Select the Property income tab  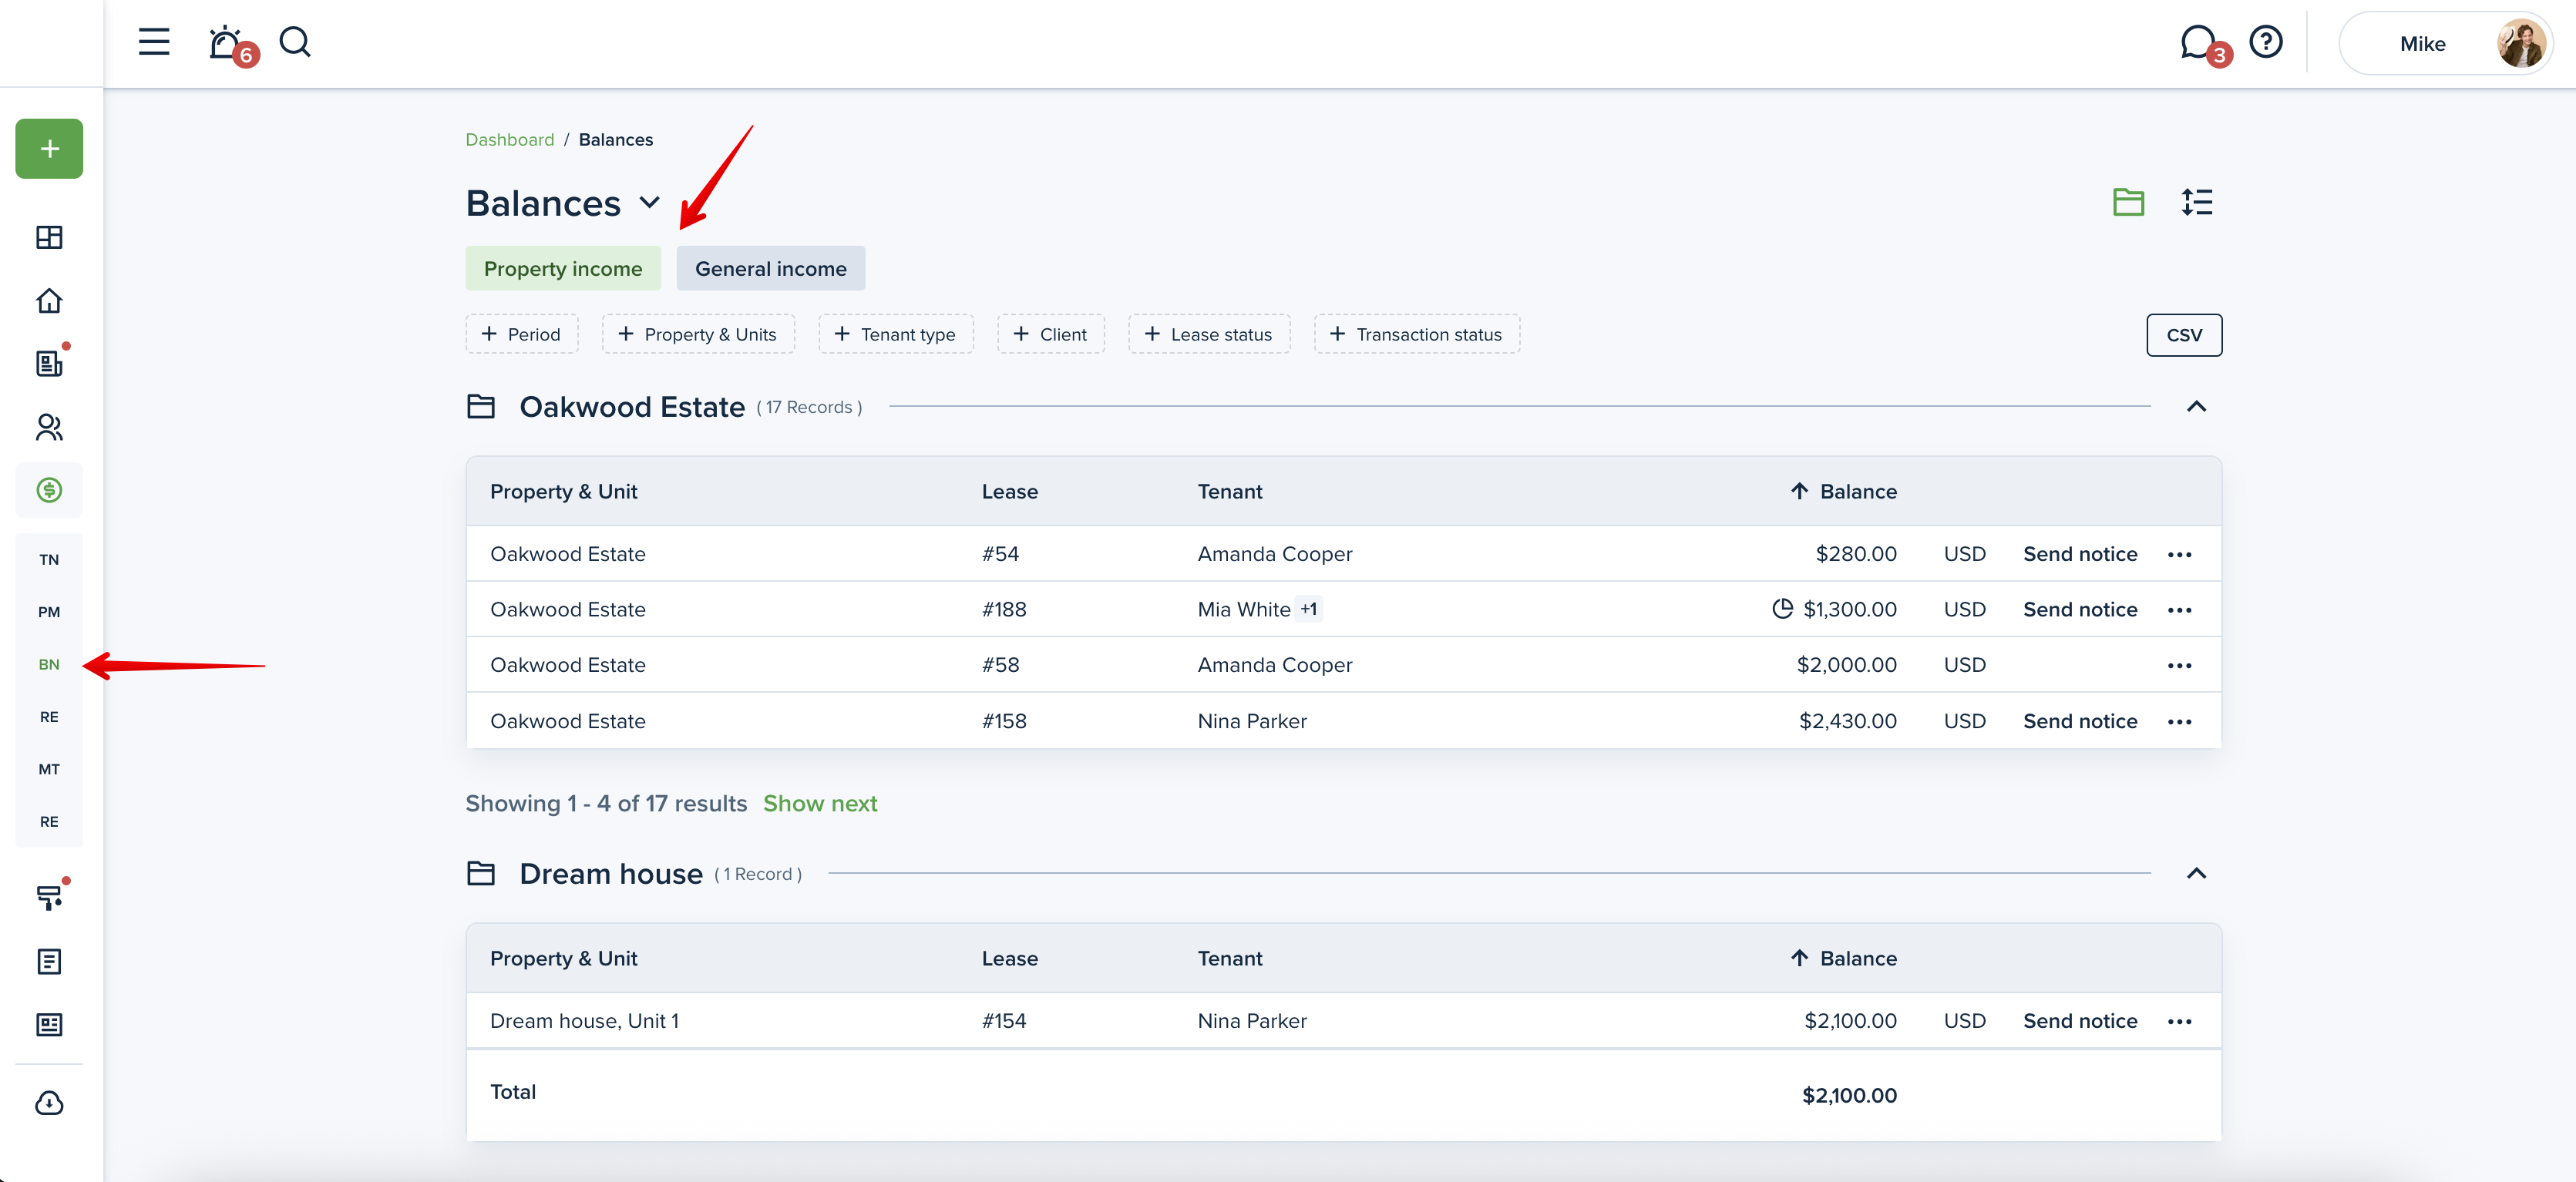563,268
